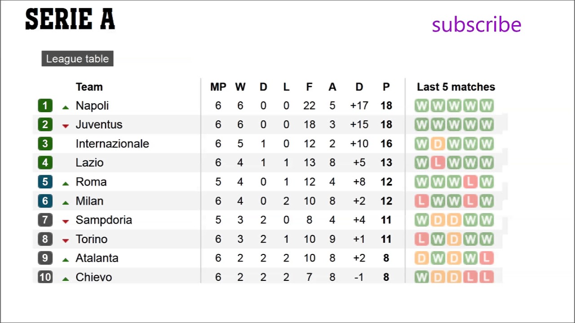575x323 pixels.
Task: Click Milan's green up arrow indicator
Action: (66, 203)
